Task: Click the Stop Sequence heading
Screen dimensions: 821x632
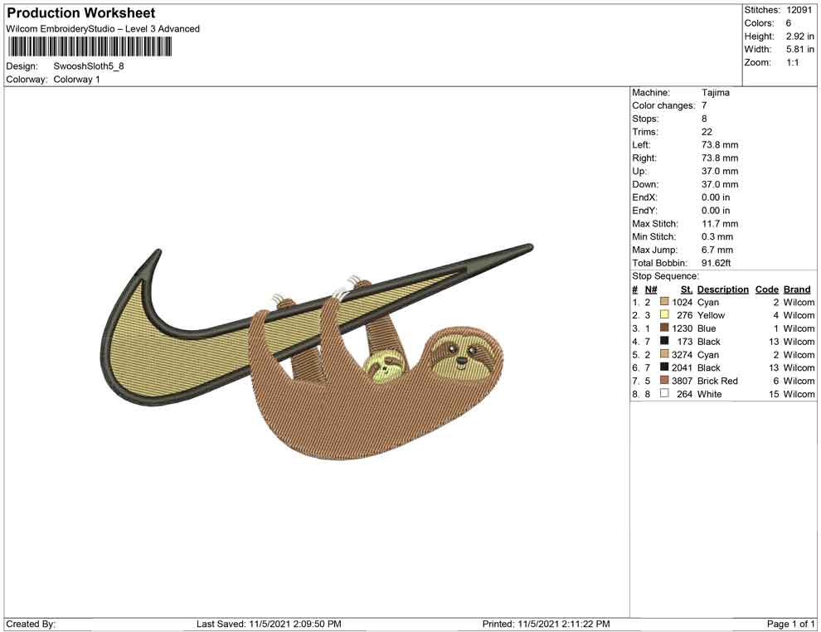Action: pos(665,276)
